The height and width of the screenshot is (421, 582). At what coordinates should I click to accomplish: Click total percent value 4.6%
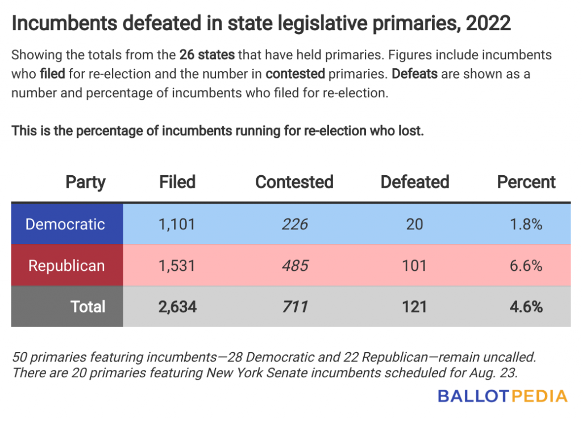pyautogui.click(x=526, y=307)
